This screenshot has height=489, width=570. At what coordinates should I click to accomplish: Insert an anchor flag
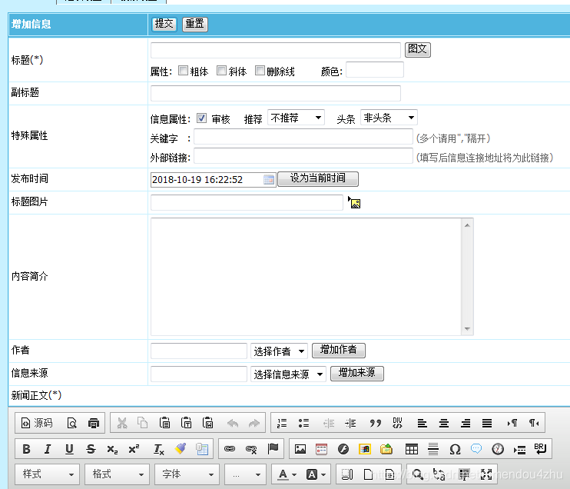click(x=273, y=449)
